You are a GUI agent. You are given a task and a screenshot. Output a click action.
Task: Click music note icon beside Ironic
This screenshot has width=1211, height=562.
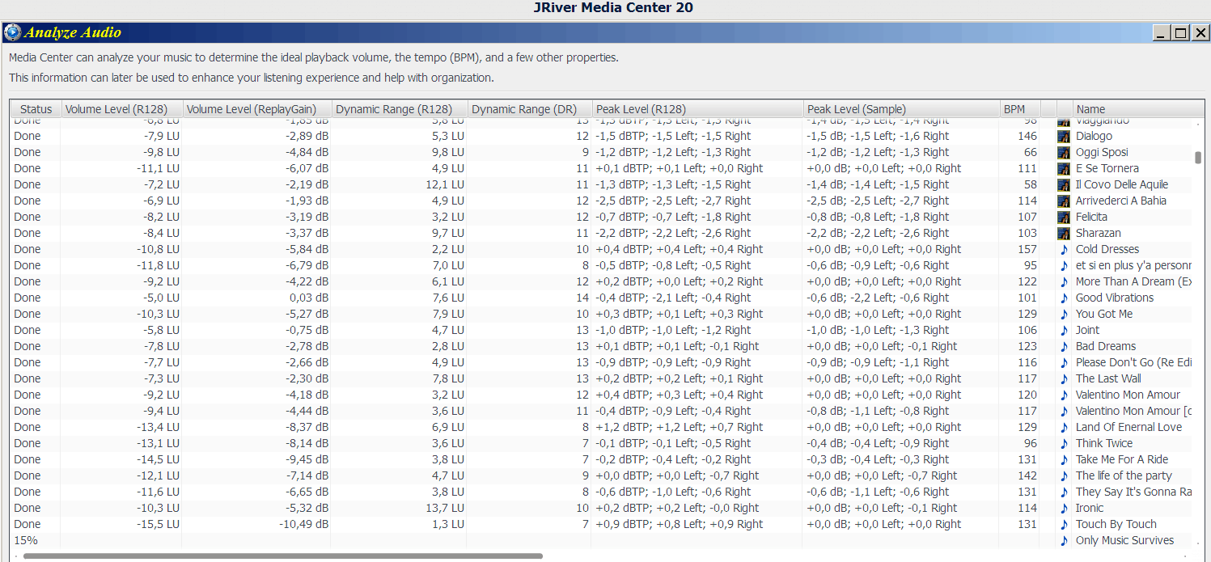(x=1064, y=508)
